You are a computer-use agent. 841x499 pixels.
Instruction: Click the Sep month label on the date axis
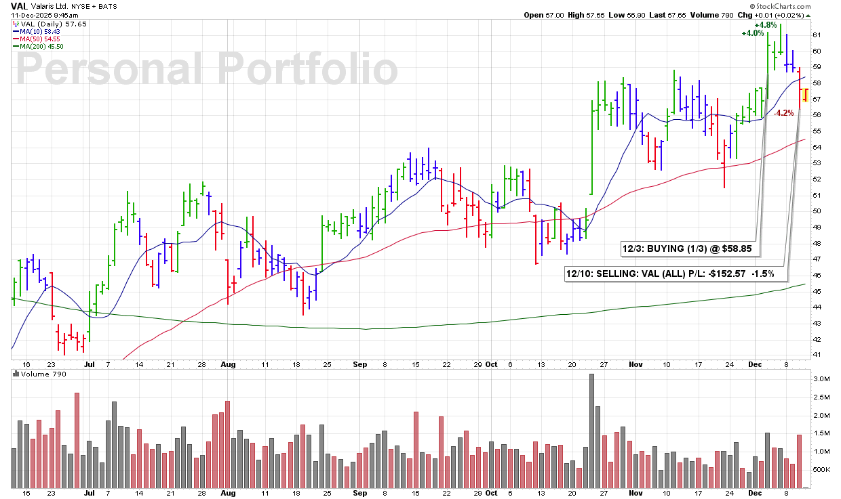tap(359, 363)
